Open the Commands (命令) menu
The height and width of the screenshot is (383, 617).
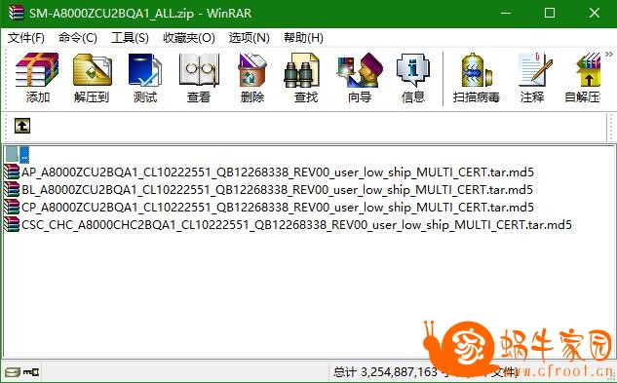click(78, 38)
